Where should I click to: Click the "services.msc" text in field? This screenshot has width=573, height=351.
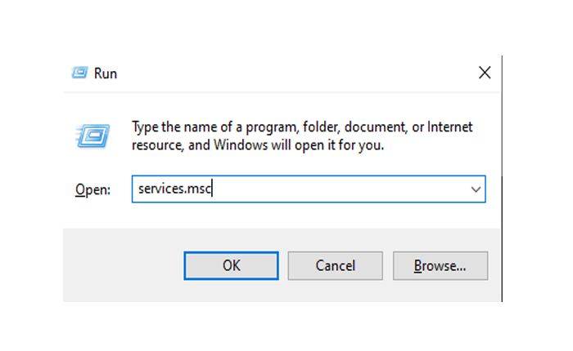tap(175, 189)
